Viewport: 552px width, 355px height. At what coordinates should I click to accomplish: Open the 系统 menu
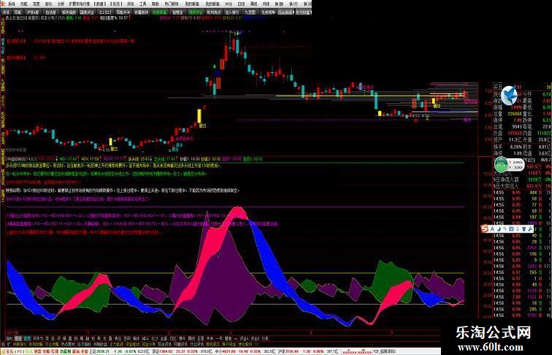click(12, 4)
